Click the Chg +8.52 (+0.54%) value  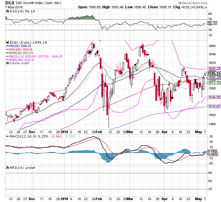(x=188, y=7)
